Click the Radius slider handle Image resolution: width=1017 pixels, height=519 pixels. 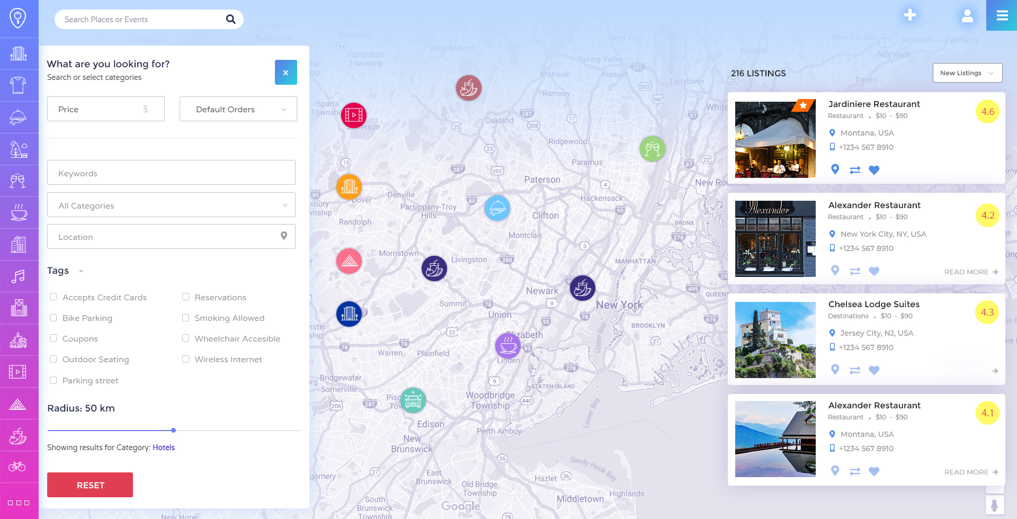click(x=173, y=430)
